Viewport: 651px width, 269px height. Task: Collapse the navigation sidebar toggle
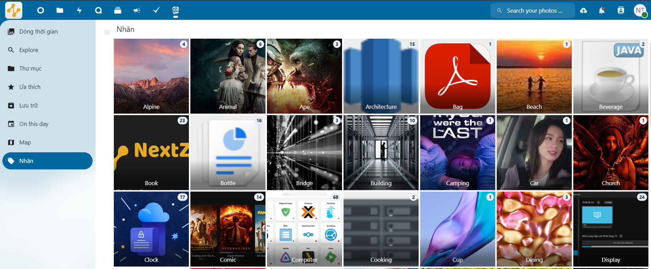[x=107, y=32]
